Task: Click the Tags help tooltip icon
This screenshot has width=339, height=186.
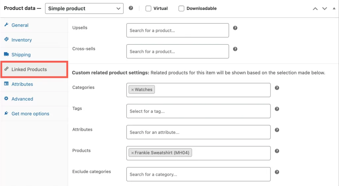Action: [277, 109]
